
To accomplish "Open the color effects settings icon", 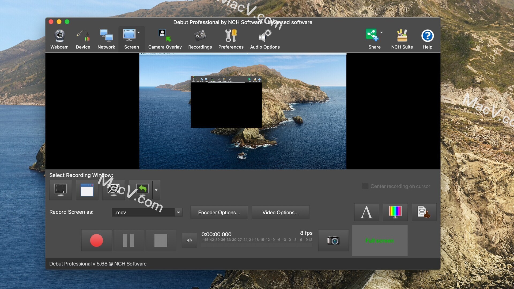I will click(x=395, y=212).
